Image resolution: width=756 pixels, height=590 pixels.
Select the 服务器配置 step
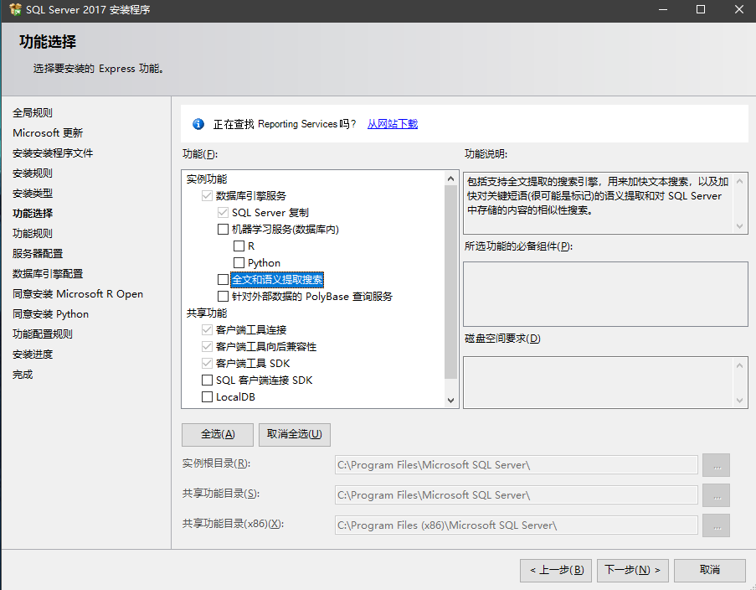tap(38, 254)
